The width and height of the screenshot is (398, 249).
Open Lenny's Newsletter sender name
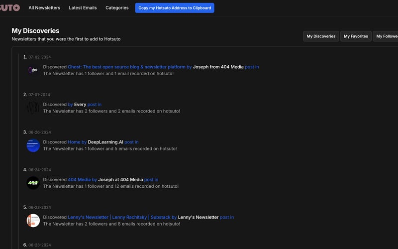click(x=198, y=217)
